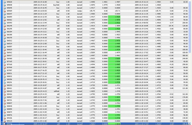
Task: Click the buy icon beside order 308032
Action: coord(4,76)
